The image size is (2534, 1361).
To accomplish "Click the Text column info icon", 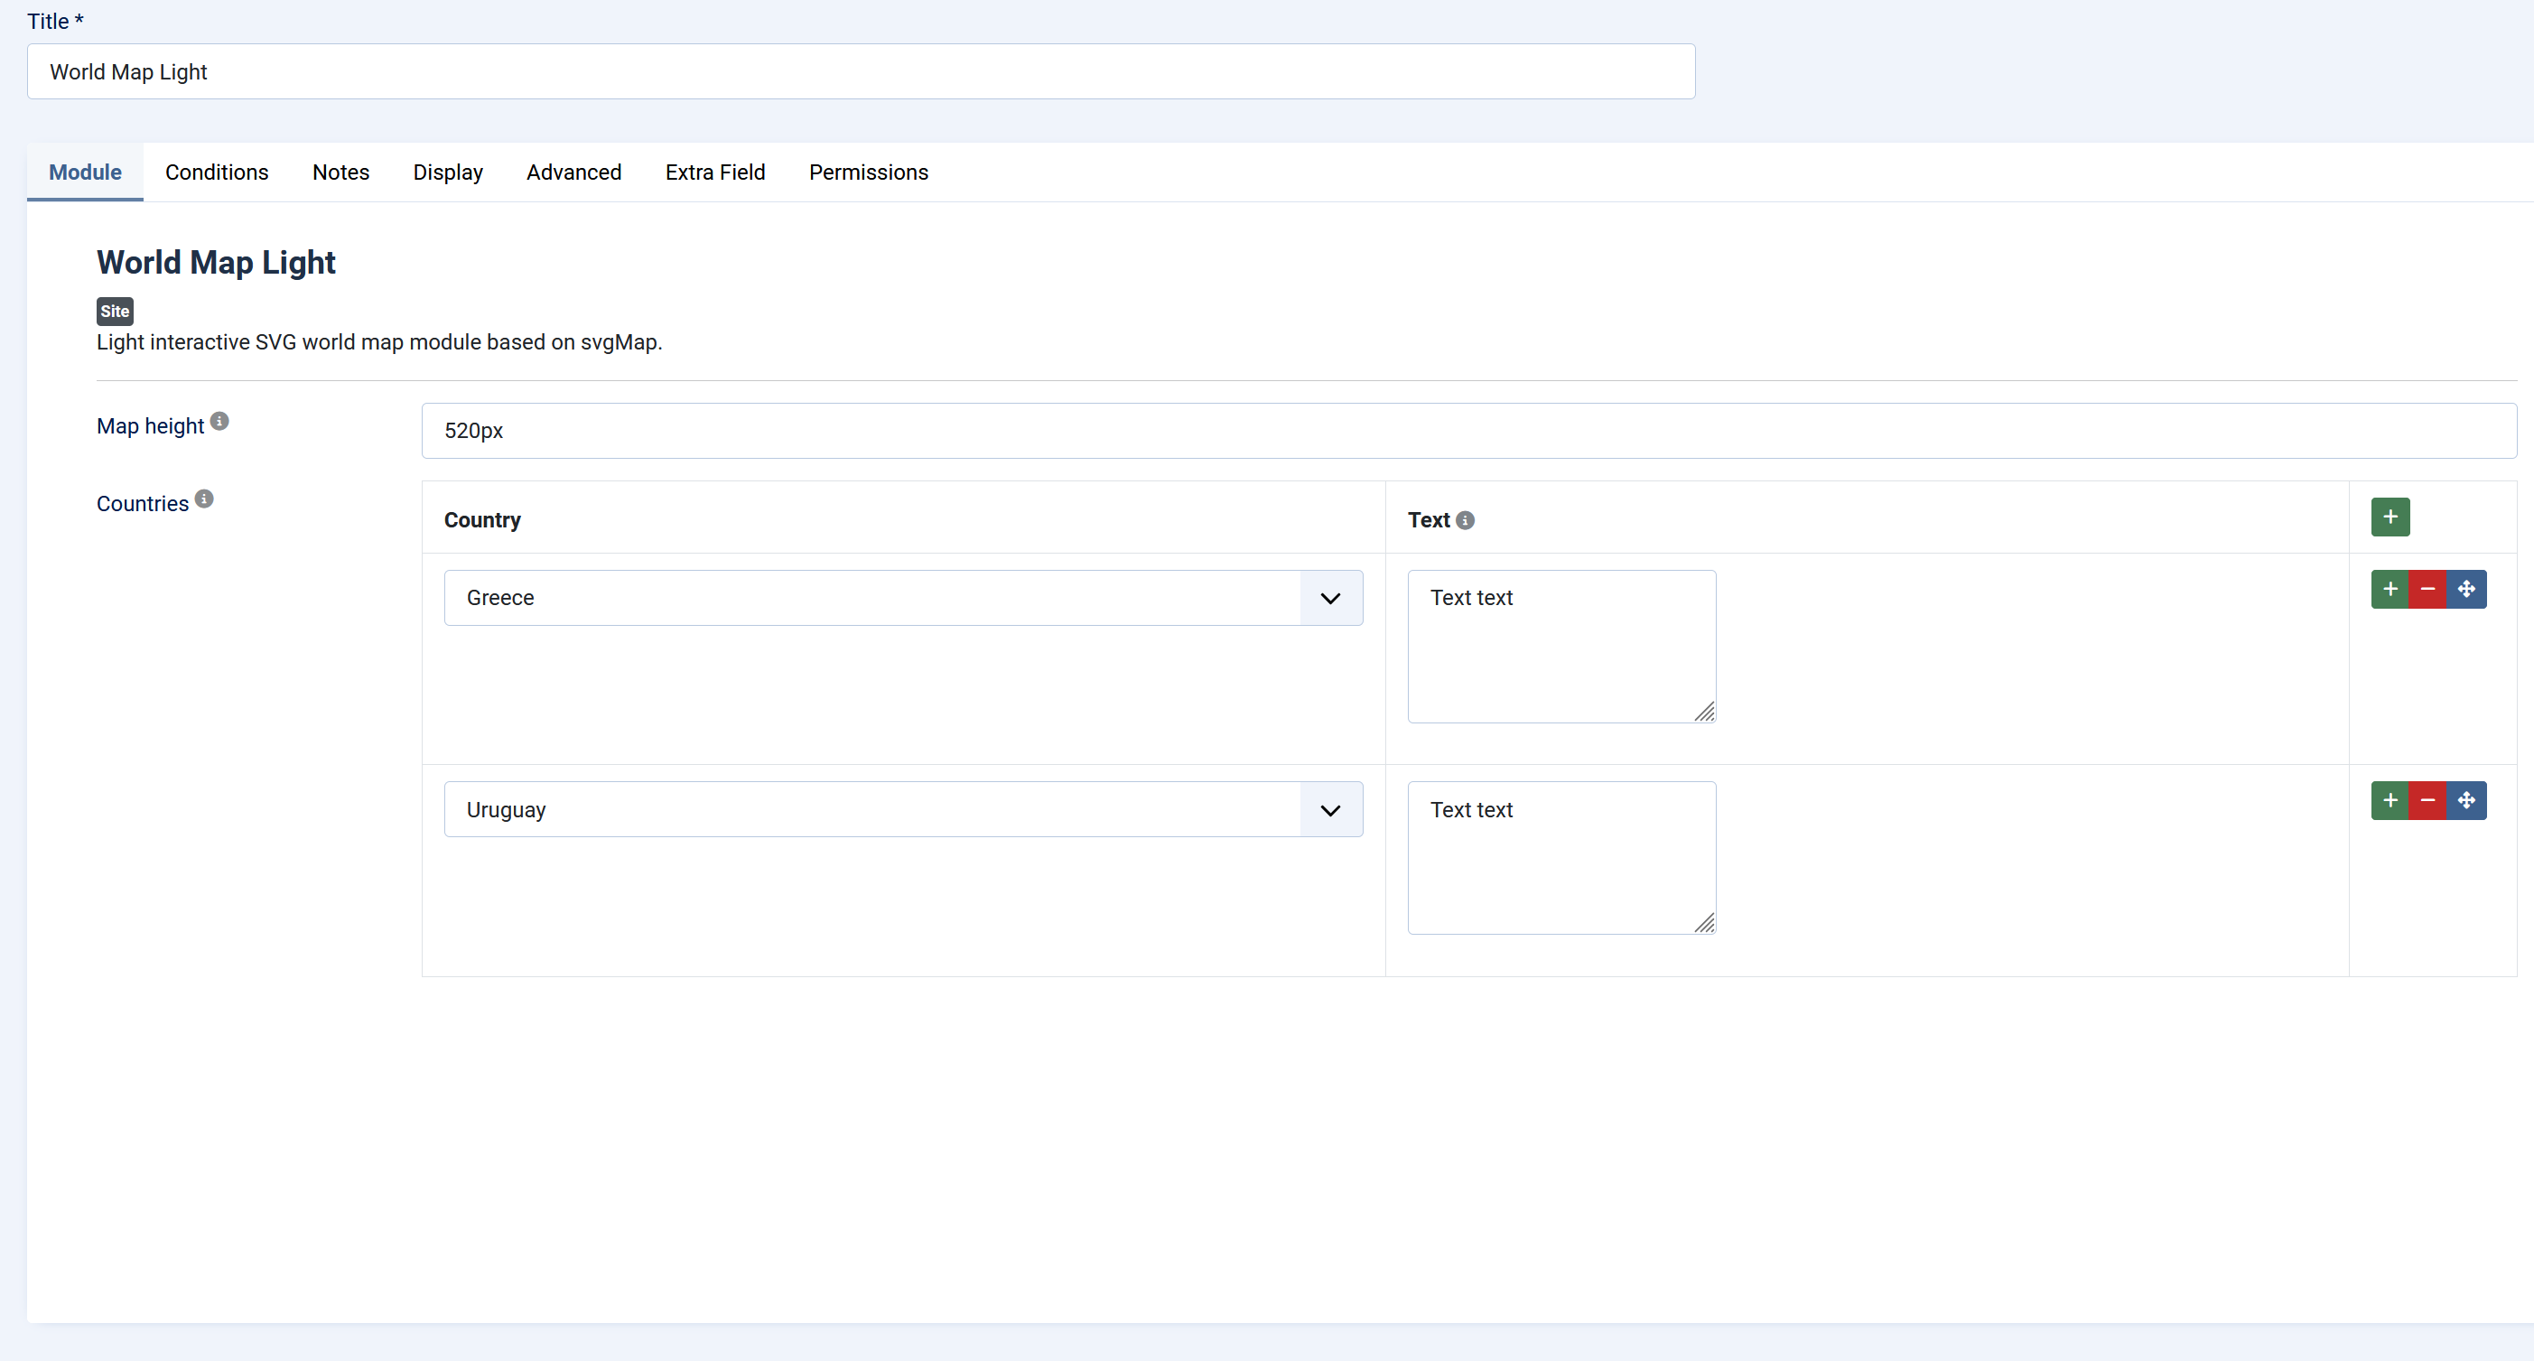I will coord(1465,520).
